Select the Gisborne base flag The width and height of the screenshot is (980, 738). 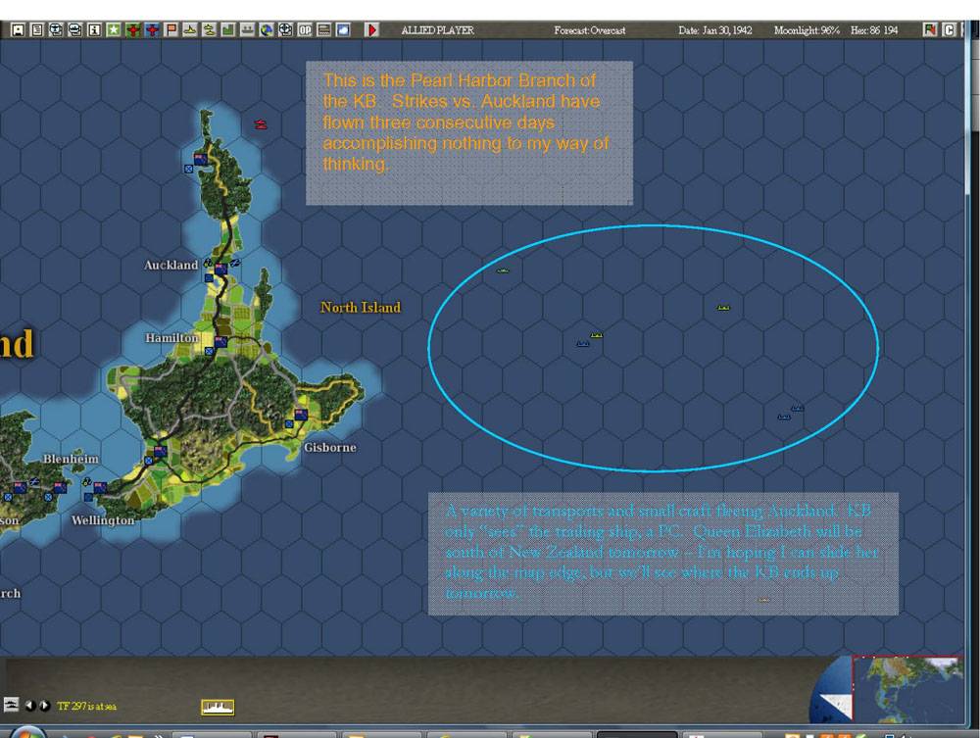[x=301, y=415]
